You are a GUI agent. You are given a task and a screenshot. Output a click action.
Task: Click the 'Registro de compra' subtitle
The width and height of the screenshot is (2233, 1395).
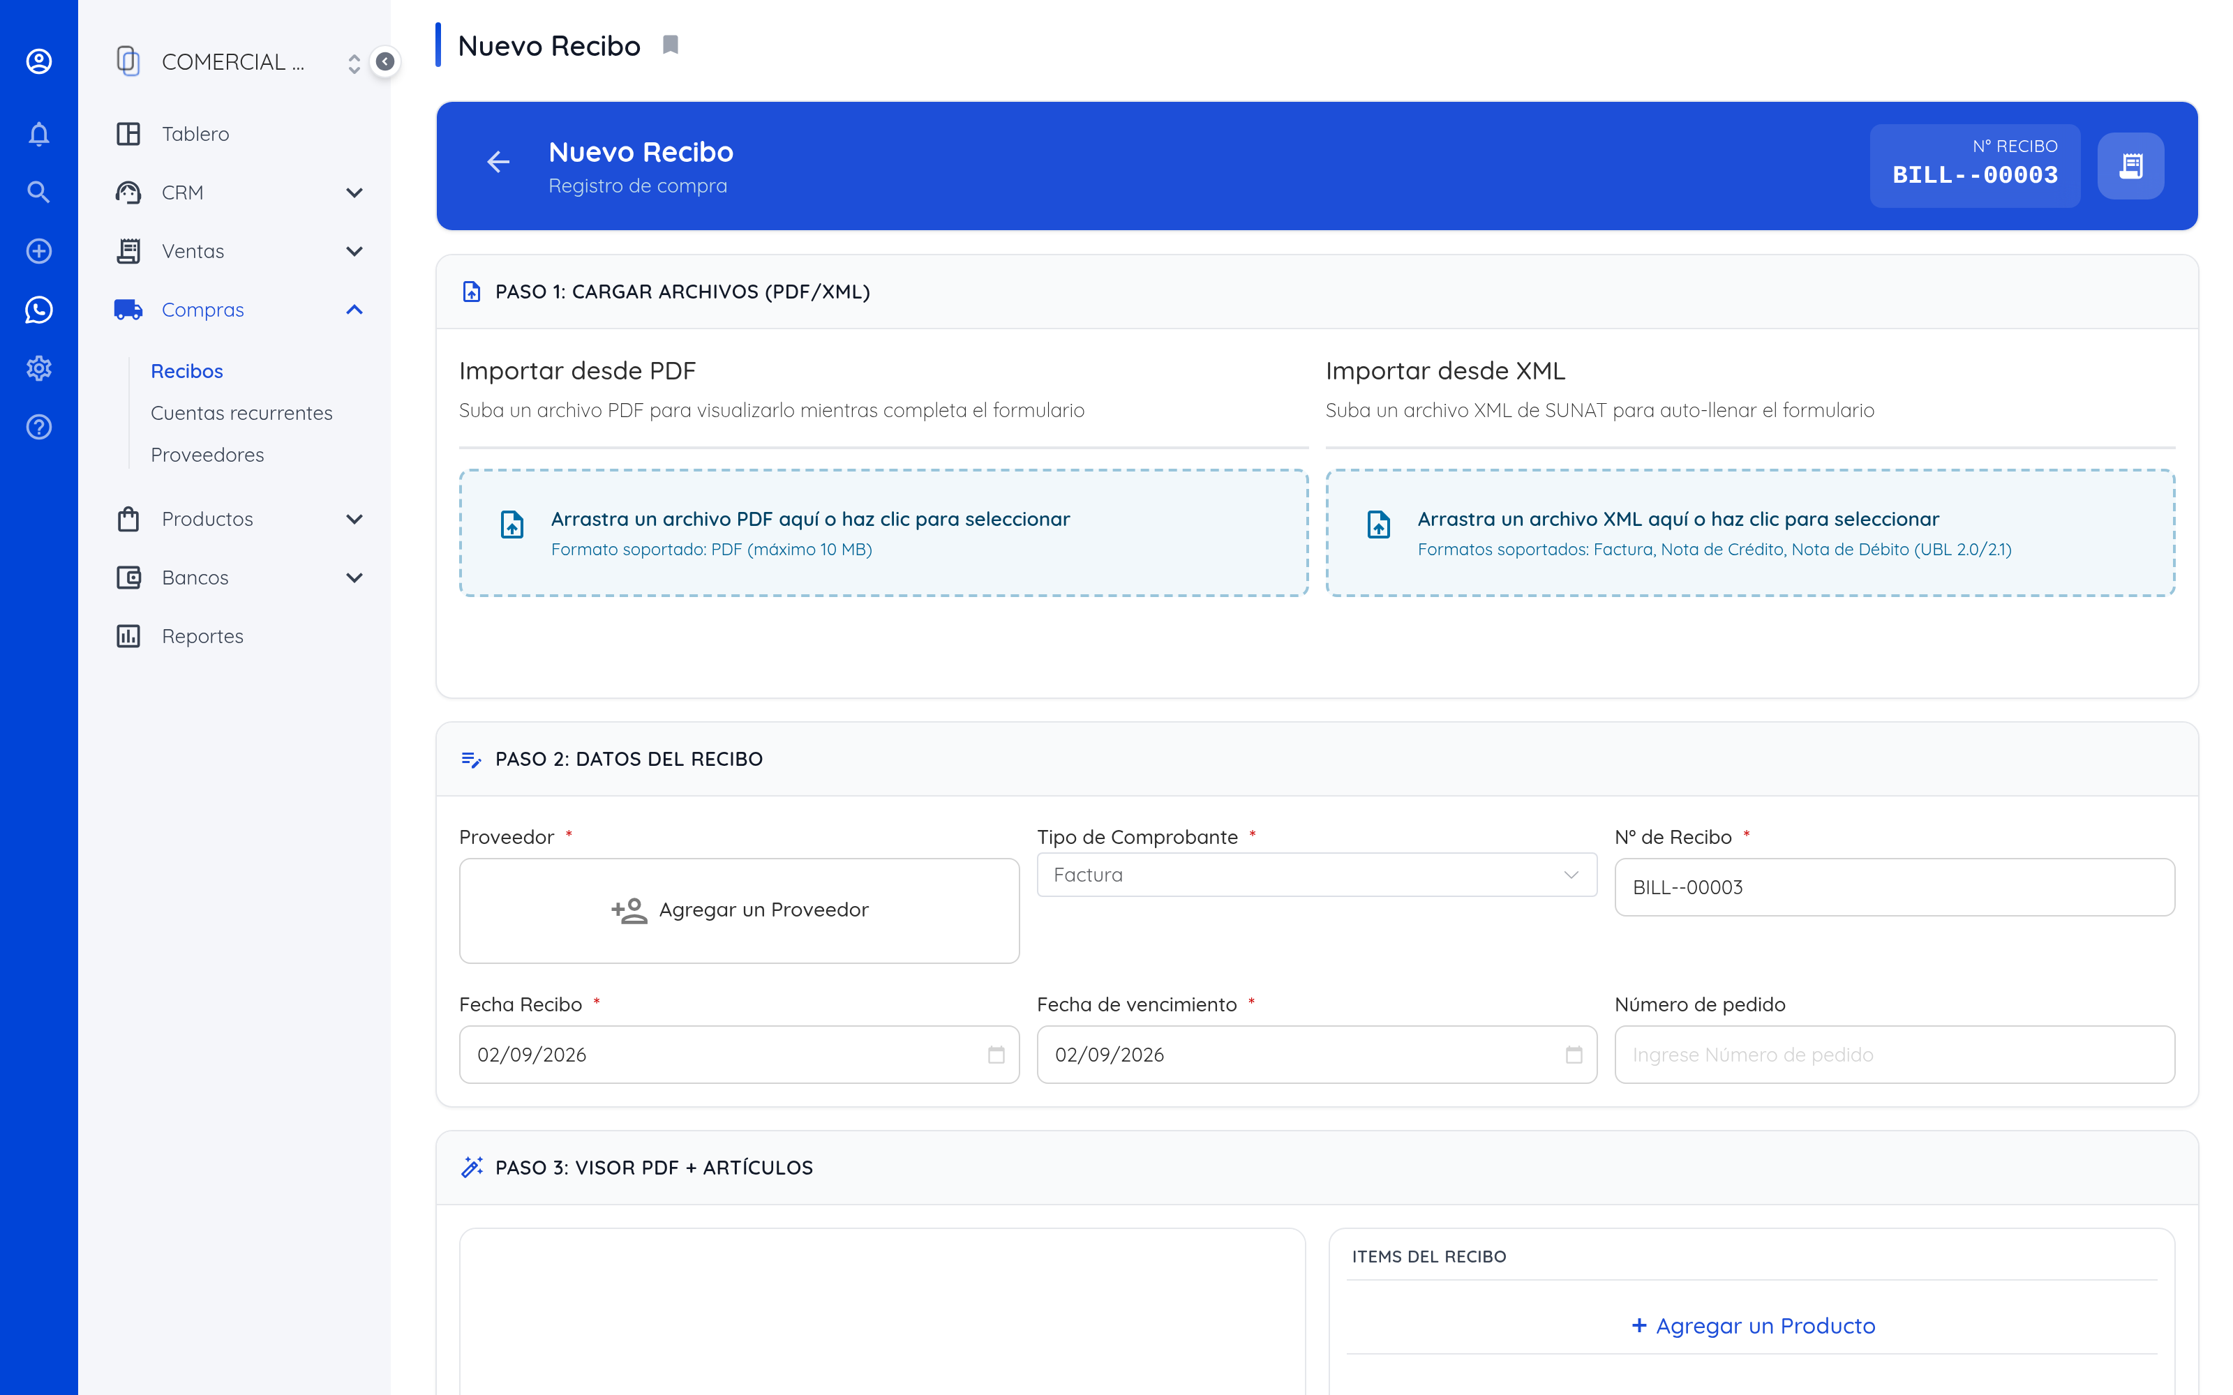pyautogui.click(x=638, y=186)
